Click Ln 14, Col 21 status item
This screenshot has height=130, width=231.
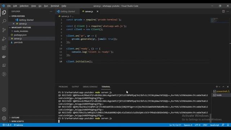click(x=175, y=125)
